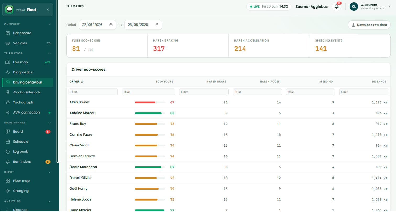Click the sidebar vertical scrollbar
396x212 pixels.
(x=58, y=81)
